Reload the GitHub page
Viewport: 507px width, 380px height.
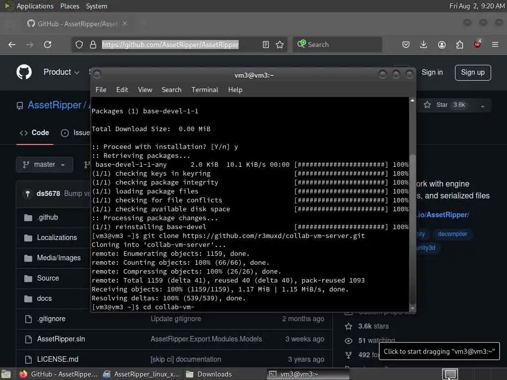click(48, 45)
